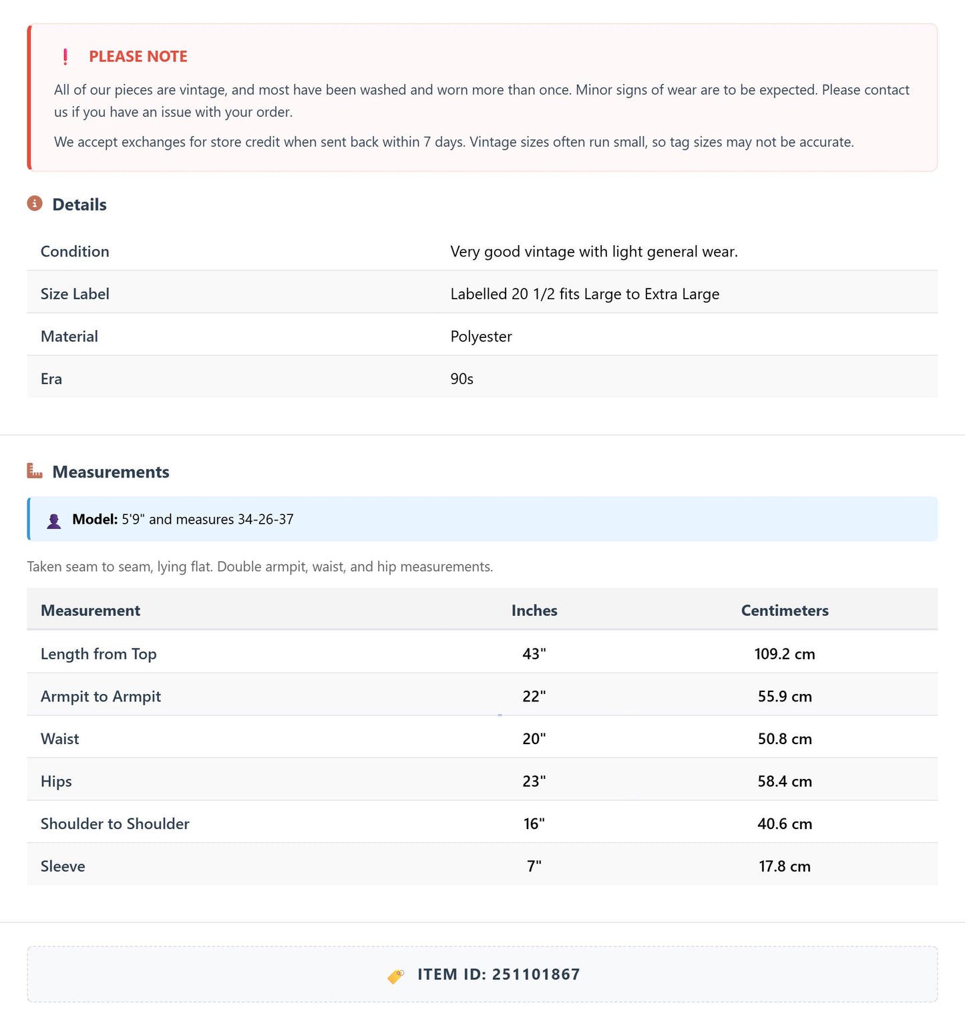The image size is (965, 1026).
Task: Click the model silhouette icon
Action: (x=54, y=520)
